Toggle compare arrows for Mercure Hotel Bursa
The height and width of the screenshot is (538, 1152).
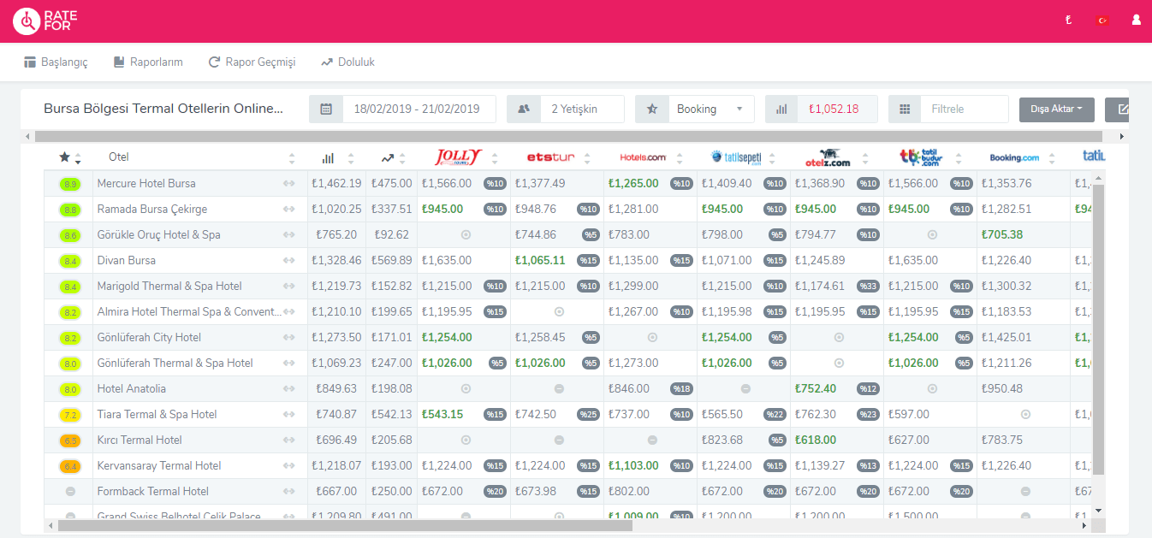289,184
